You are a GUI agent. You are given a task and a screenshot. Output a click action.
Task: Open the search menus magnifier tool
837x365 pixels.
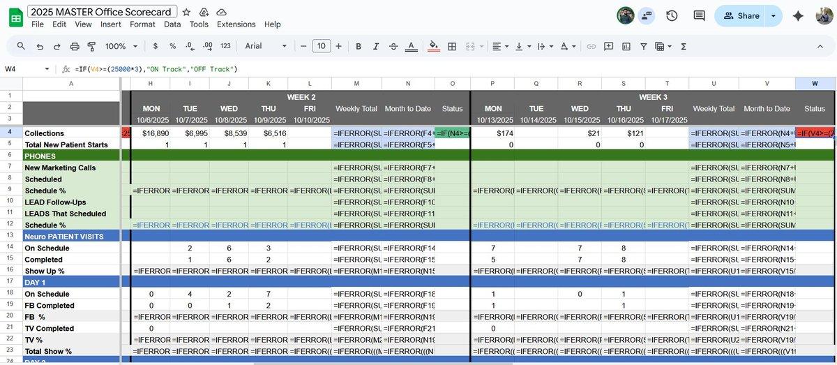pyautogui.click(x=21, y=46)
